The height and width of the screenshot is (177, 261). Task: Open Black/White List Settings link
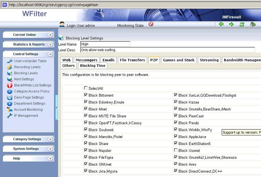pyautogui.click(x=32, y=85)
